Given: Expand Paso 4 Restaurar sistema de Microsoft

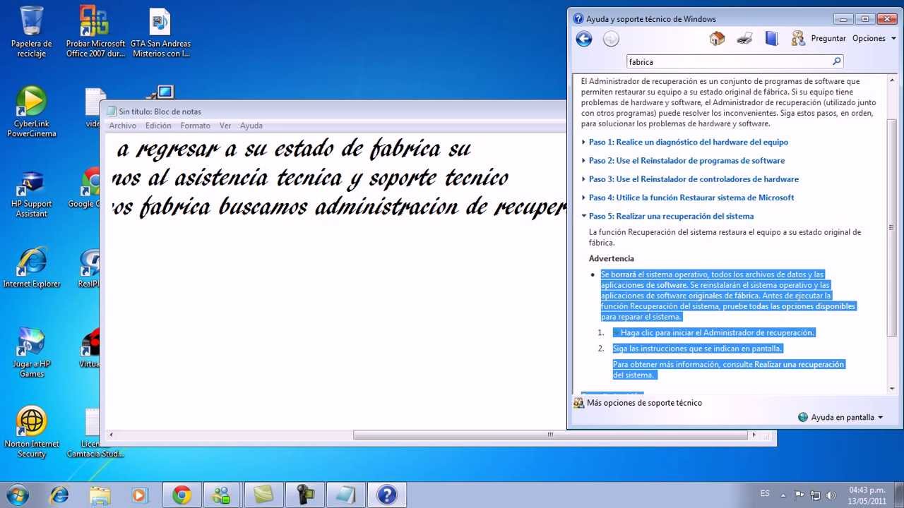Looking at the screenshot, I should pos(691,198).
